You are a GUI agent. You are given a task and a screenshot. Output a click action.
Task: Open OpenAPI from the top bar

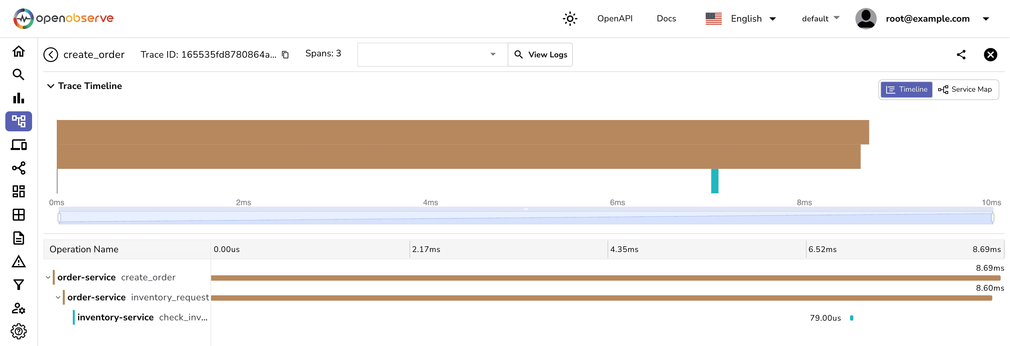(x=615, y=18)
